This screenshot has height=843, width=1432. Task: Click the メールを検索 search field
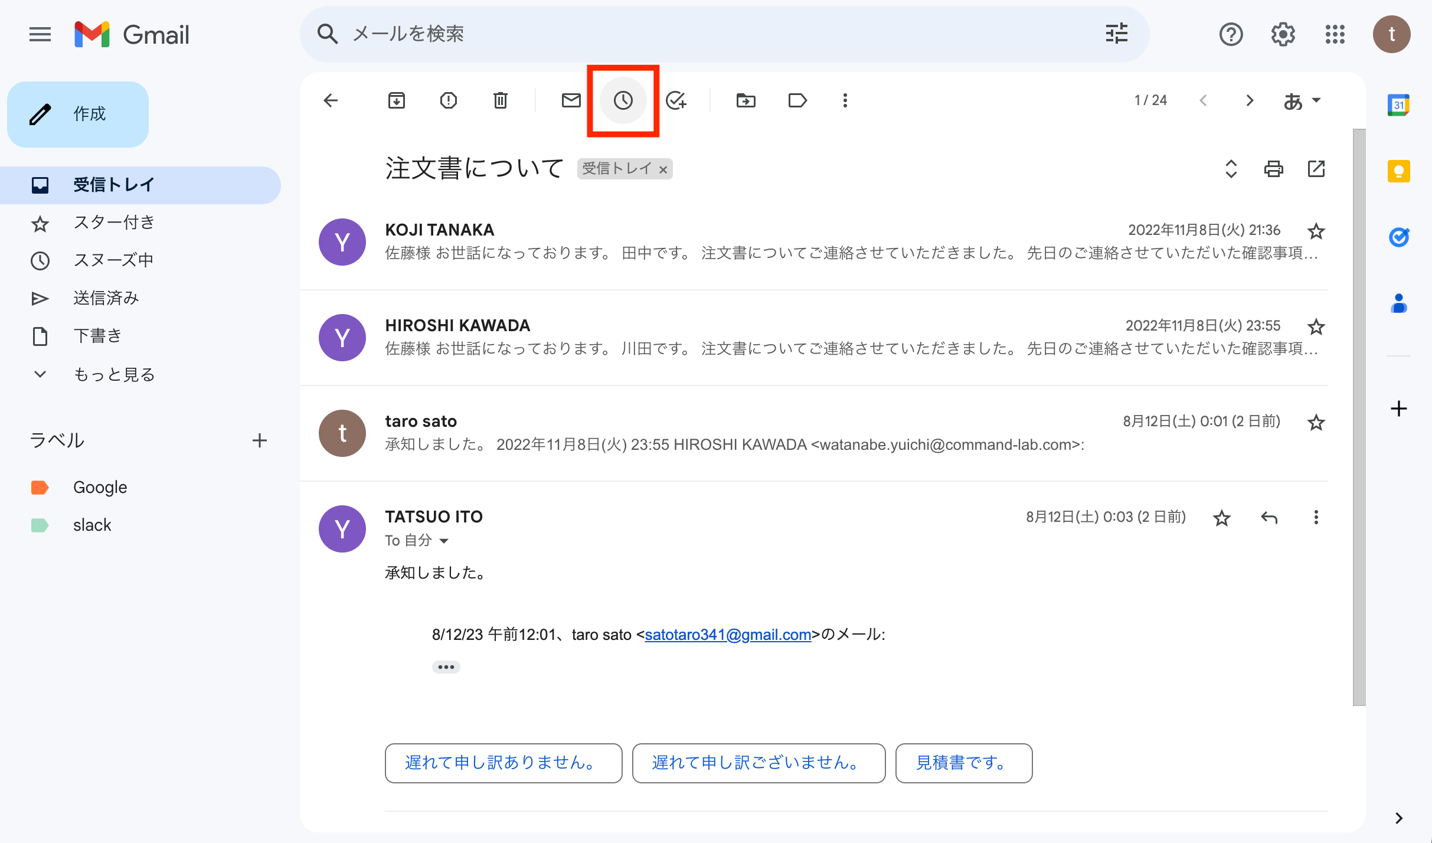(724, 34)
